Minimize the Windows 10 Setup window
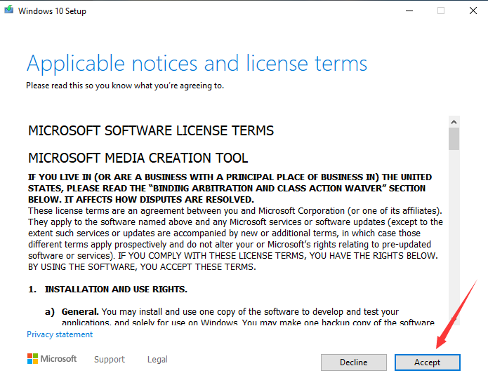488x387 pixels. [408, 11]
